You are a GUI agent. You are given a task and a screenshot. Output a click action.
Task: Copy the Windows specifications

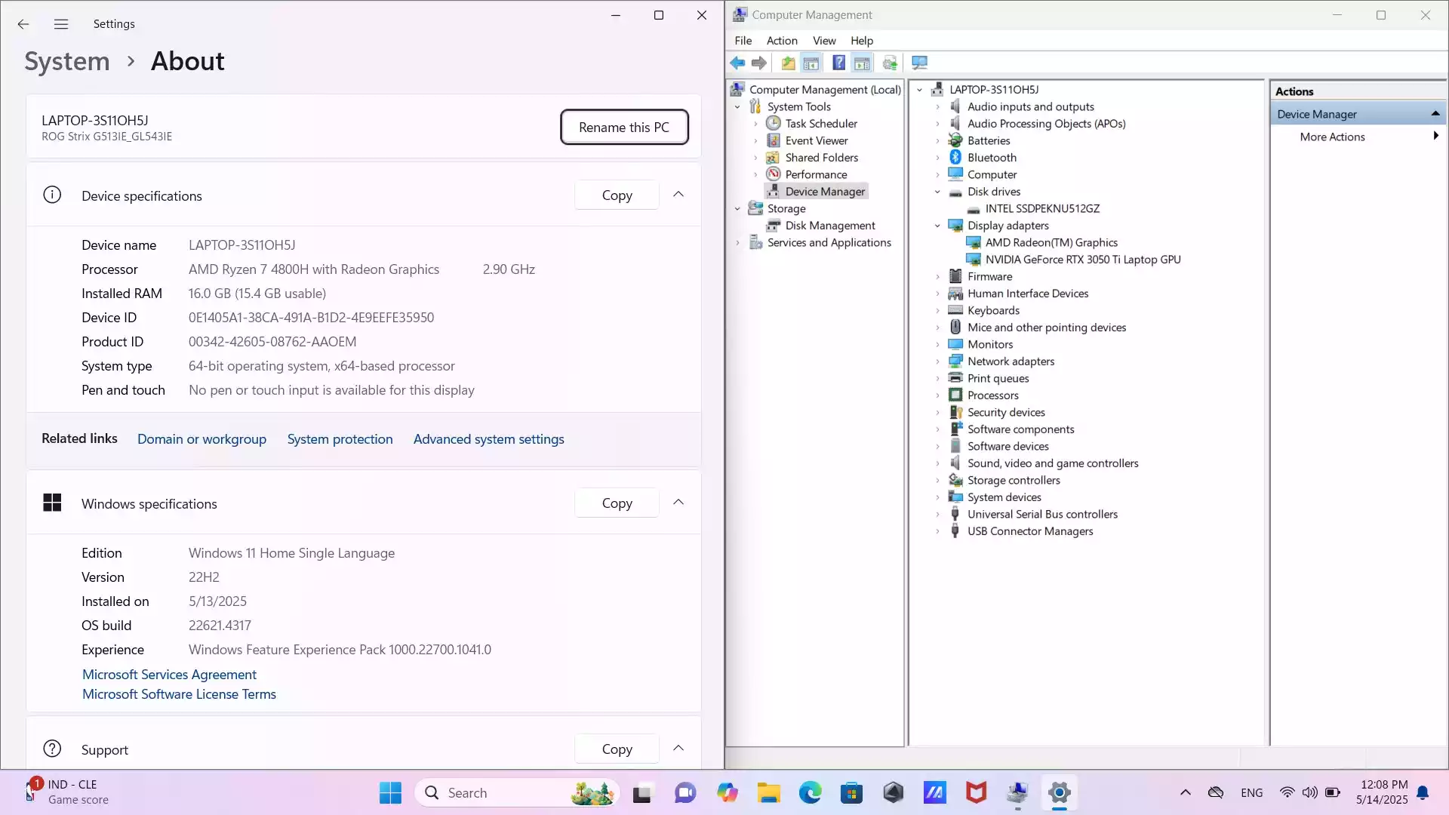point(617,503)
